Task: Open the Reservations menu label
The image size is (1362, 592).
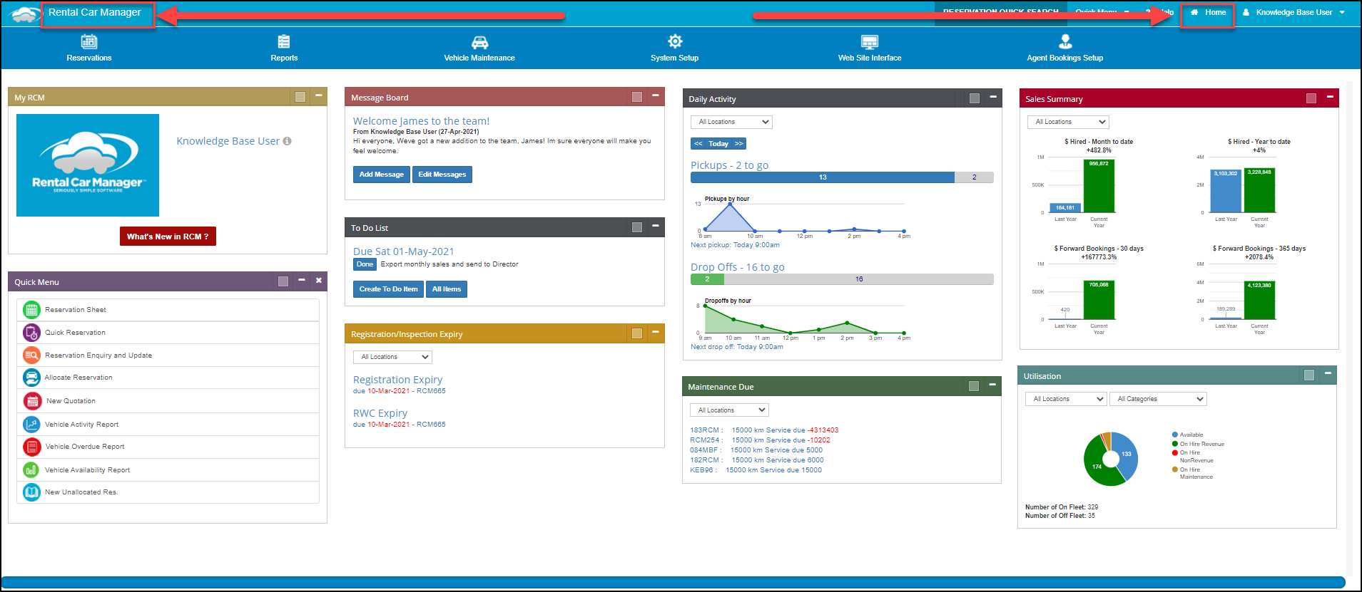Action: pyautogui.click(x=89, y=58)
